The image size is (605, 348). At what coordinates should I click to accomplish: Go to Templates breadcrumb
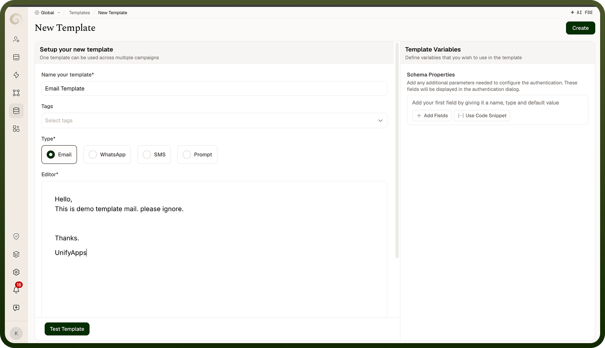(x=80, y=13)
